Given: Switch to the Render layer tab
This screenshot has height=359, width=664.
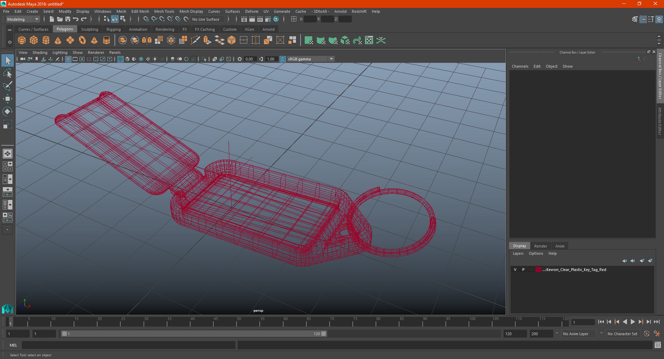Looking at the screenshot, I should [541, 246].
